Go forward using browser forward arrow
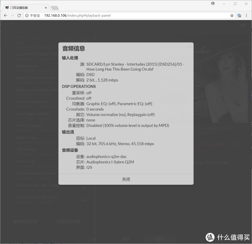Image resolution: width=252 pixels, height=244 pixels. 12,16
